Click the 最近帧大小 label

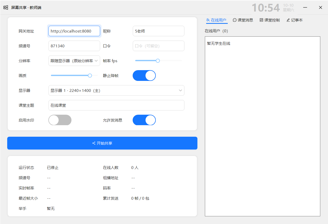28,198
